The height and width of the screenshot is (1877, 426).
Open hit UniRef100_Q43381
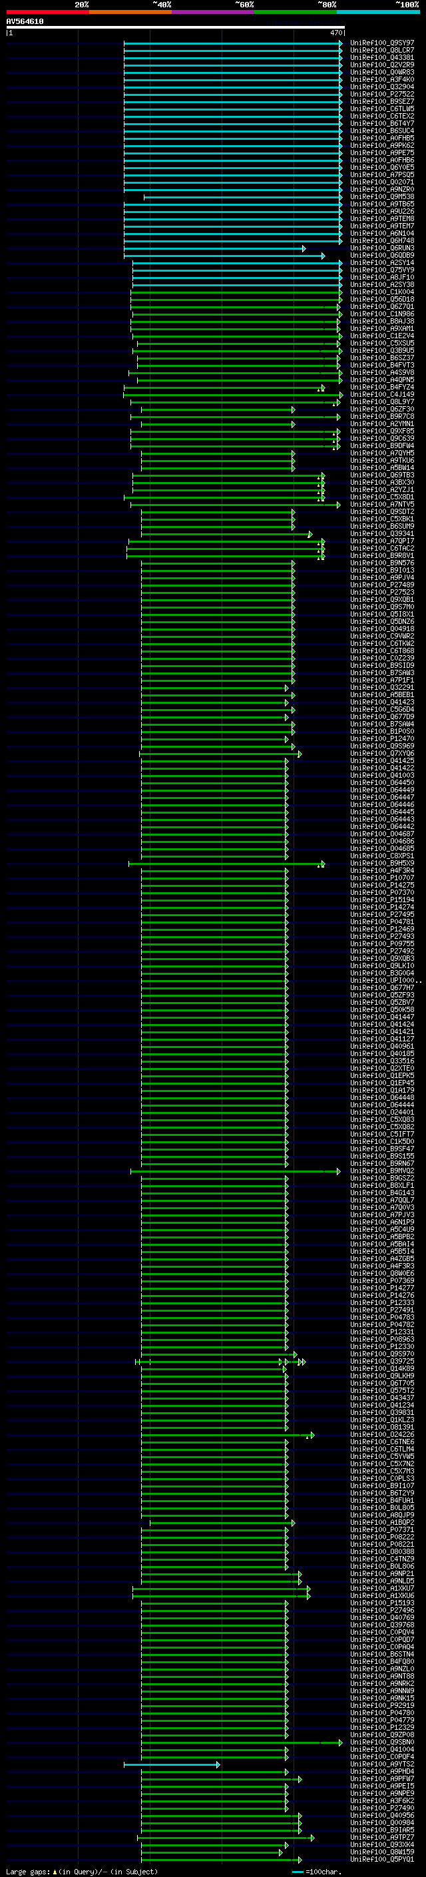click(382, 57)
